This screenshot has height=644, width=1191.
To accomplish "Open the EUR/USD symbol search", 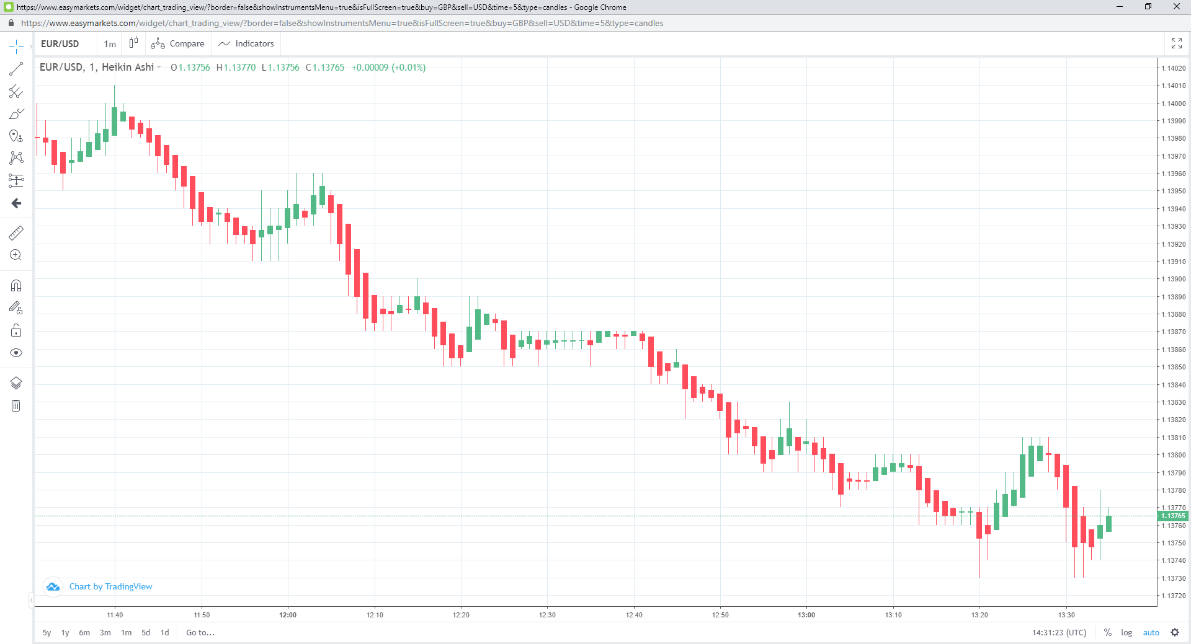I will tap(60, 44).
